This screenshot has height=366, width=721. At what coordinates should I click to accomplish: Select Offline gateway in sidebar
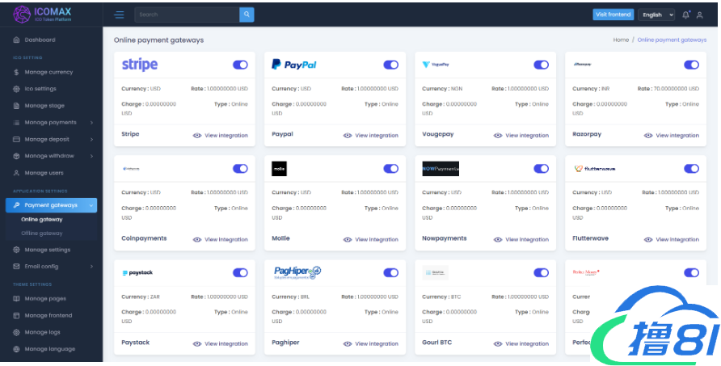(41, 233)
